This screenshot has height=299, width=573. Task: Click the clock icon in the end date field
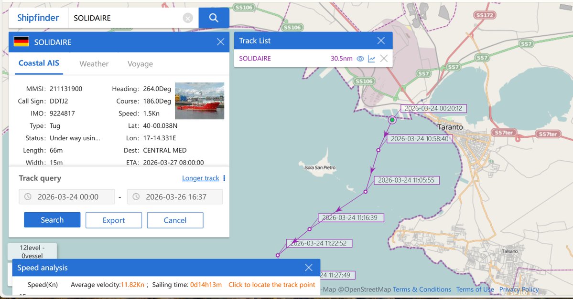(136, 196)
